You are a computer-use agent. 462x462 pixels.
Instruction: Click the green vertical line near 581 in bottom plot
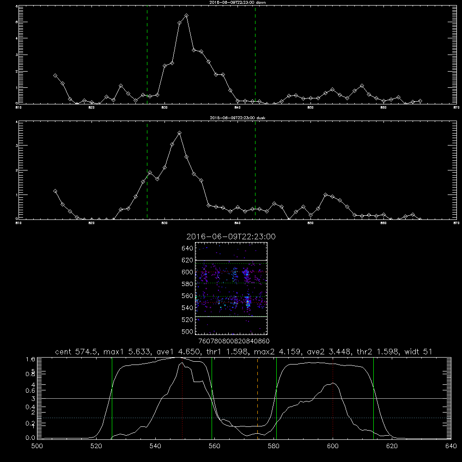(276, 398)
